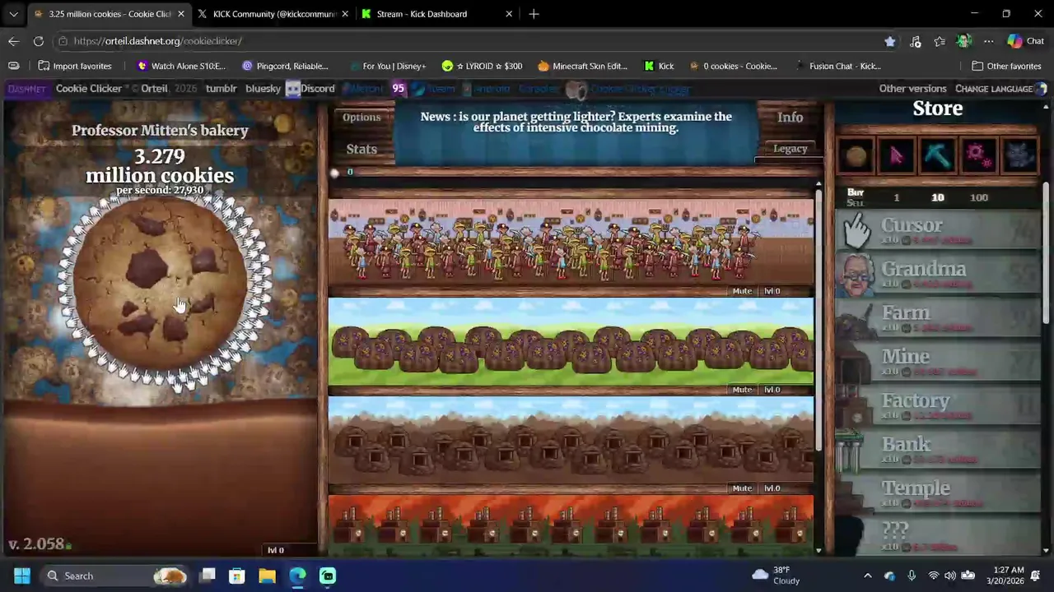This screenshot has height=592, width=1054.
Task: Open browser extensions icon
Action: [915, 41]
